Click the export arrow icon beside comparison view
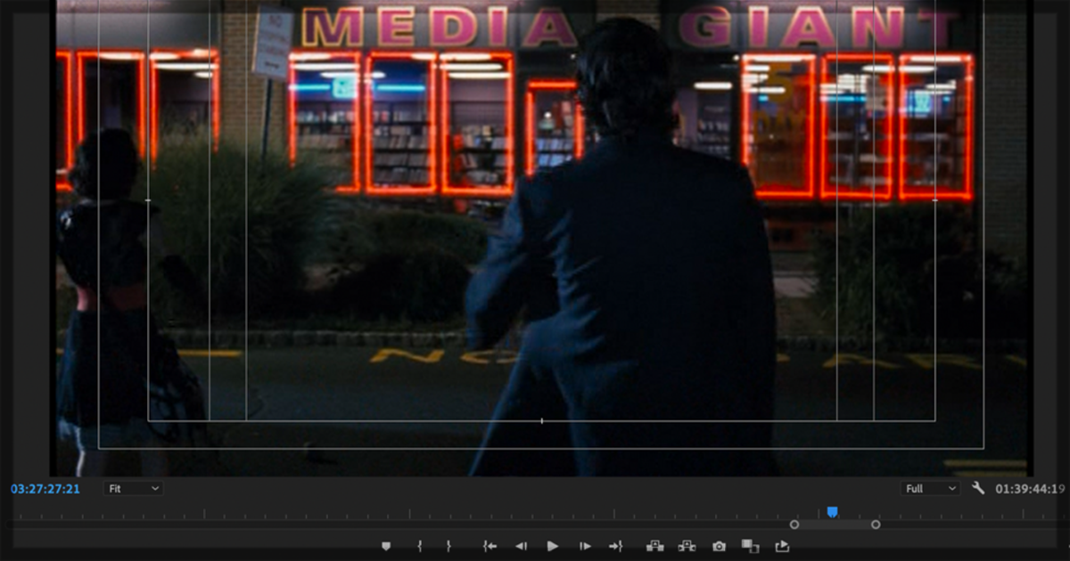The height and width of the screenshot is (561, 1070). click(782, 546)
